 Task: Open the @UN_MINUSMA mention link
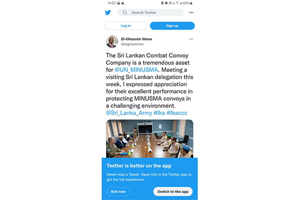coord(136,70)
